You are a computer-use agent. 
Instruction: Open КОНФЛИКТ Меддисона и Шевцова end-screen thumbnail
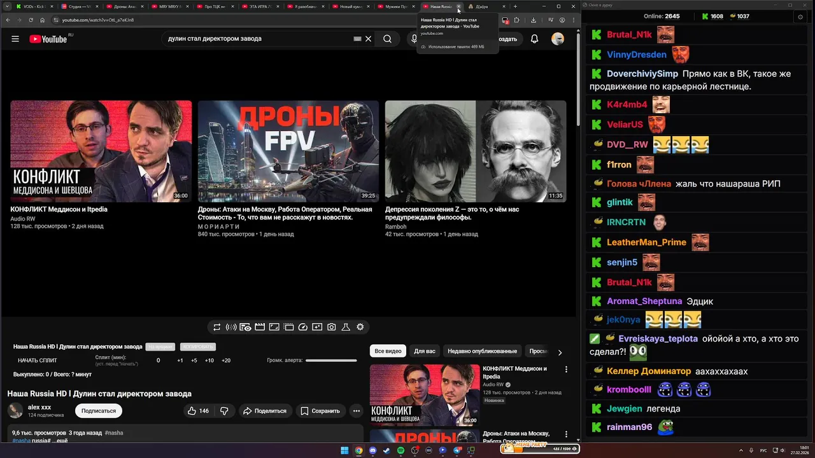click(x=101, y=151)
